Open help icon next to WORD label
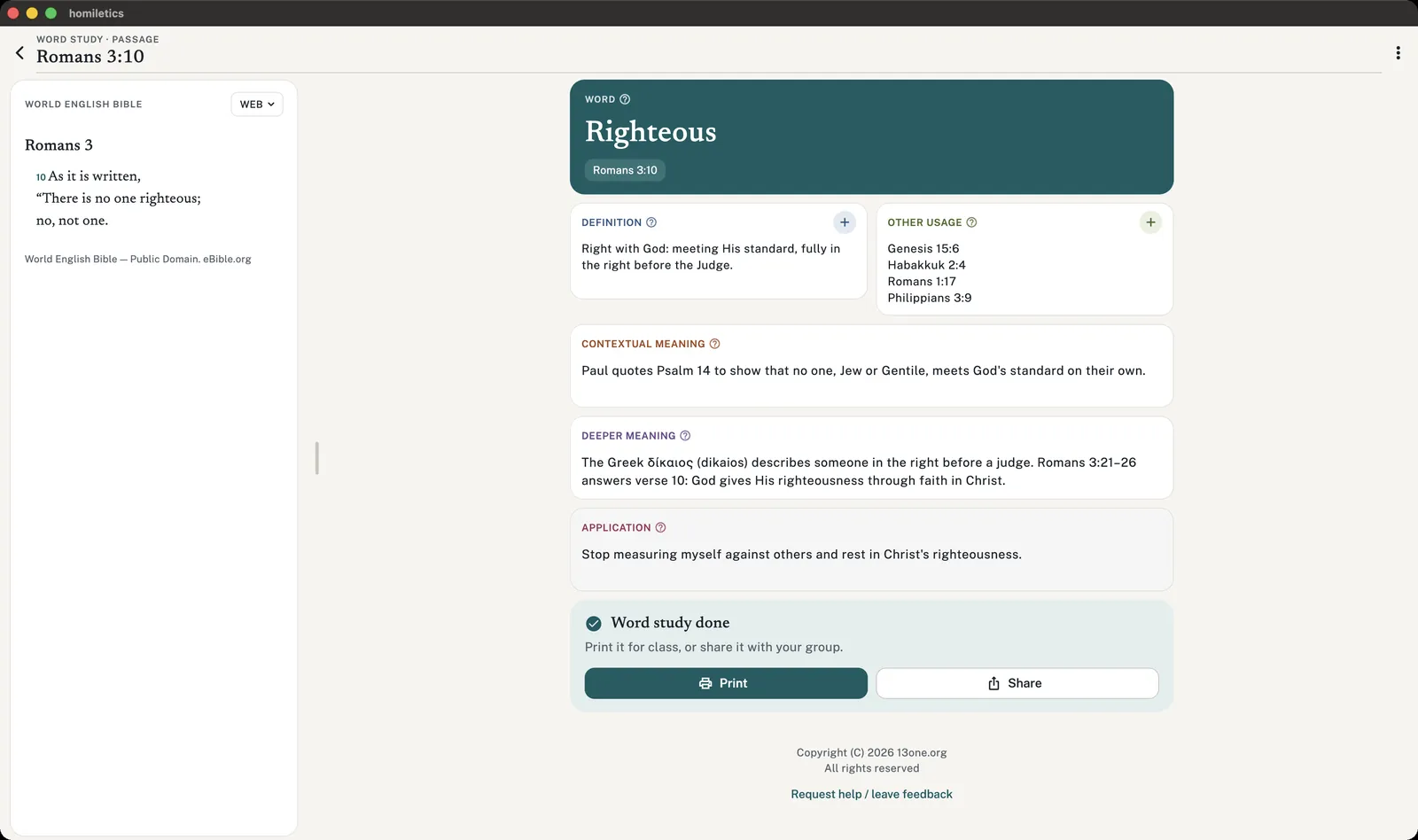 625,99
